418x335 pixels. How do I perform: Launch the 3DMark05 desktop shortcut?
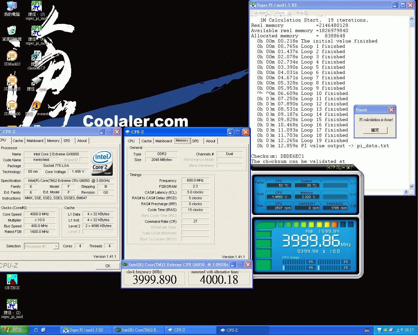12,83
